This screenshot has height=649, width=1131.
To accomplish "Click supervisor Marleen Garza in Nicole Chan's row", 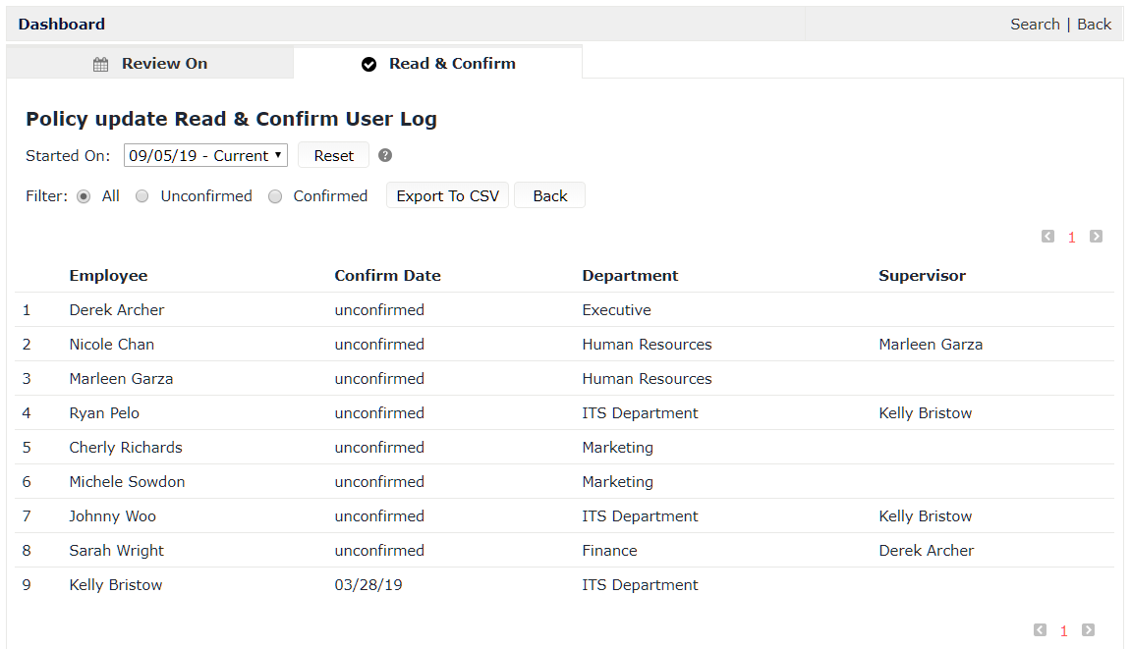I will click(931, 344).
